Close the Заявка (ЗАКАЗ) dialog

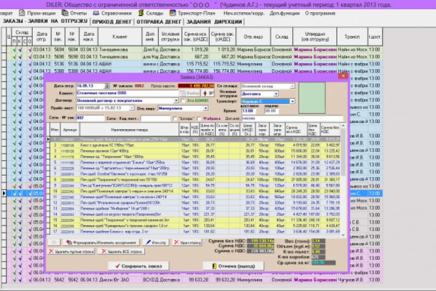coord(343,76)
